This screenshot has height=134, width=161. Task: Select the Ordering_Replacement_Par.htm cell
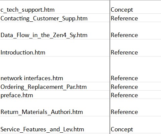click(55, 86)
